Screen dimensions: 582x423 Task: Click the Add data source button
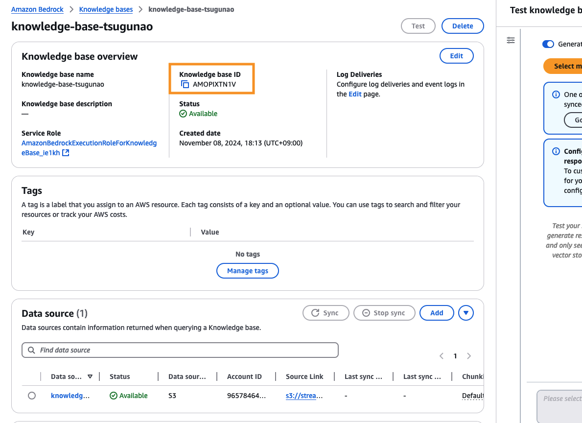pos(437,313)
